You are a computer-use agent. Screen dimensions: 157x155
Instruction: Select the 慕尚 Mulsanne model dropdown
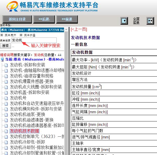(x=32, y=30)
